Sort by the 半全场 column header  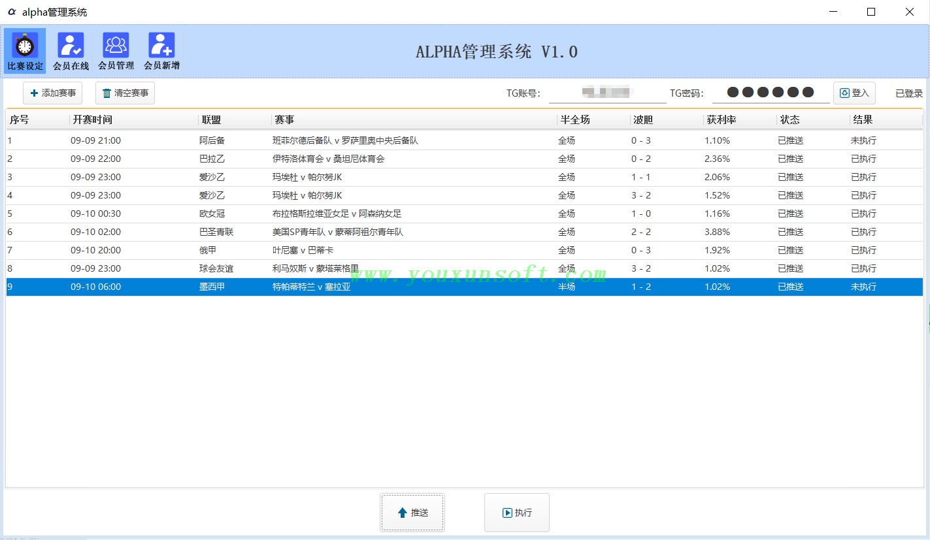594,119
